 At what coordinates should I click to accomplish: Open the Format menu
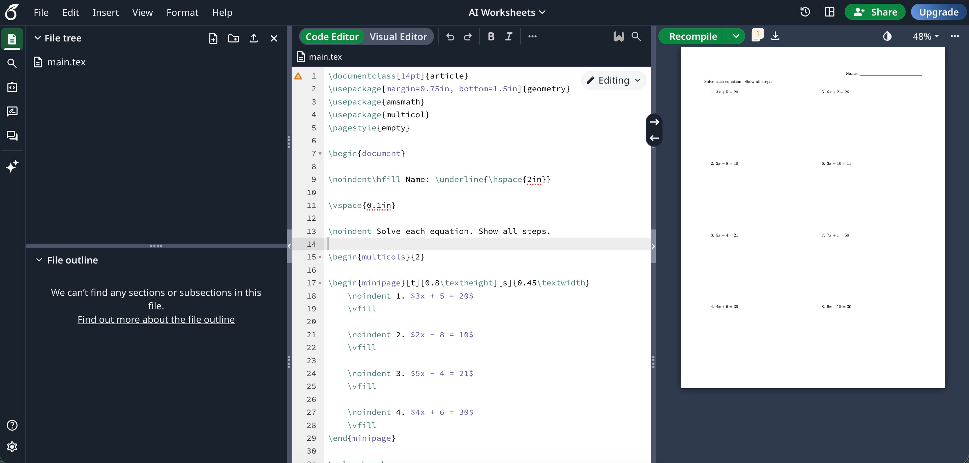pyautogui.click(x=182, y=12)
